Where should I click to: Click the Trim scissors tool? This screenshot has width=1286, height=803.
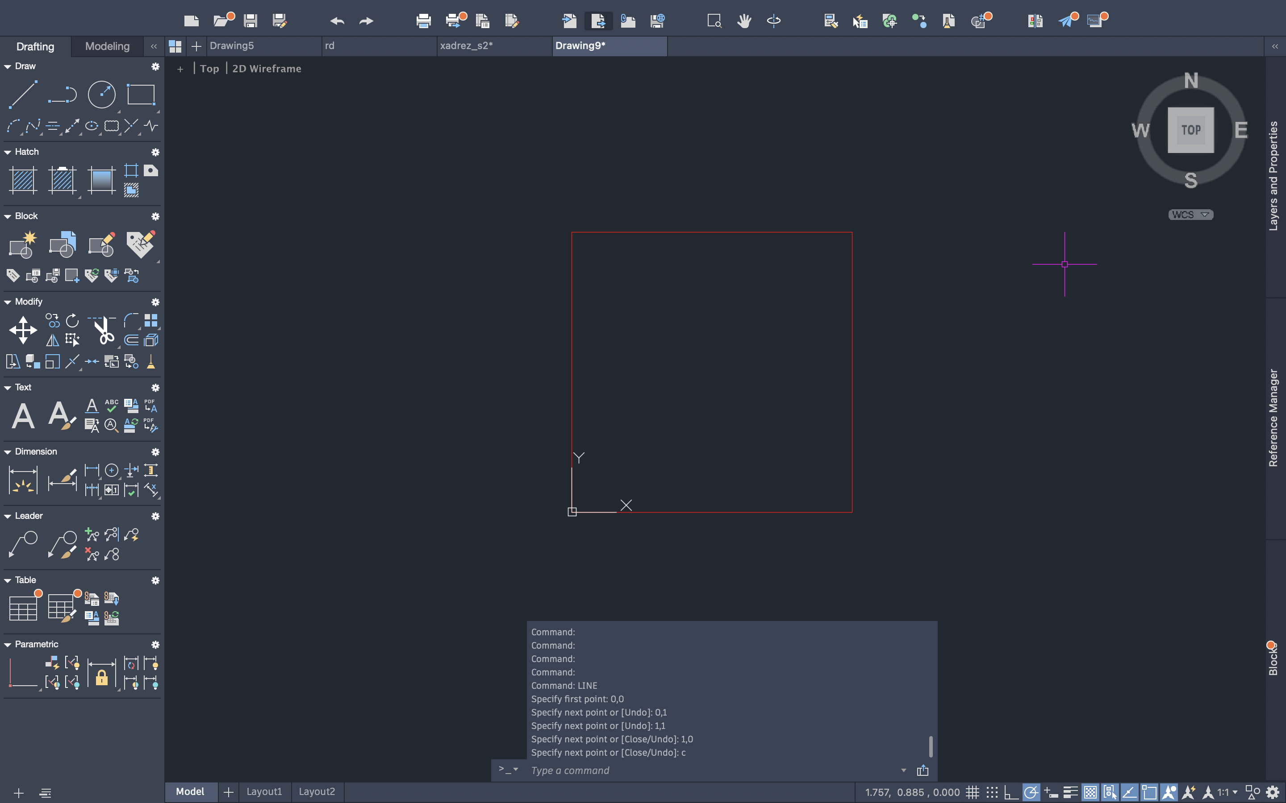pos(103,330)
